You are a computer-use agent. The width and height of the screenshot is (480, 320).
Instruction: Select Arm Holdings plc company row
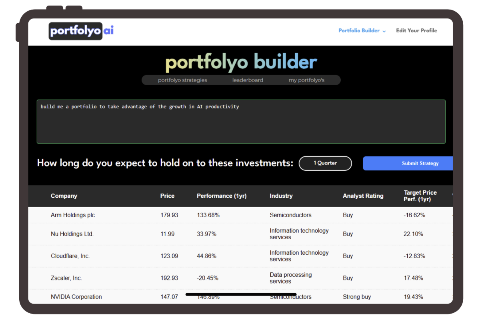(x=240, y=215)
